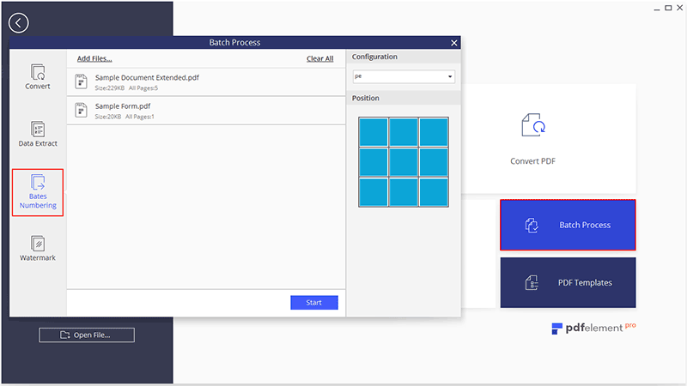This screenshot has height=386, width=687.
Task: Click the Add Files... link
Action: coord(94,58)
